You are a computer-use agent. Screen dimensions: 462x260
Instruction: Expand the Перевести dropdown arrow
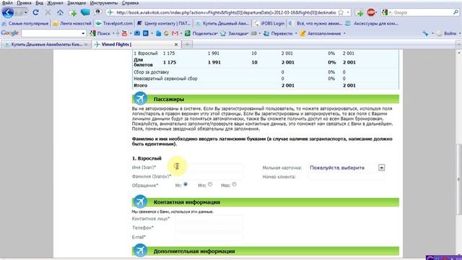point(296,34)
